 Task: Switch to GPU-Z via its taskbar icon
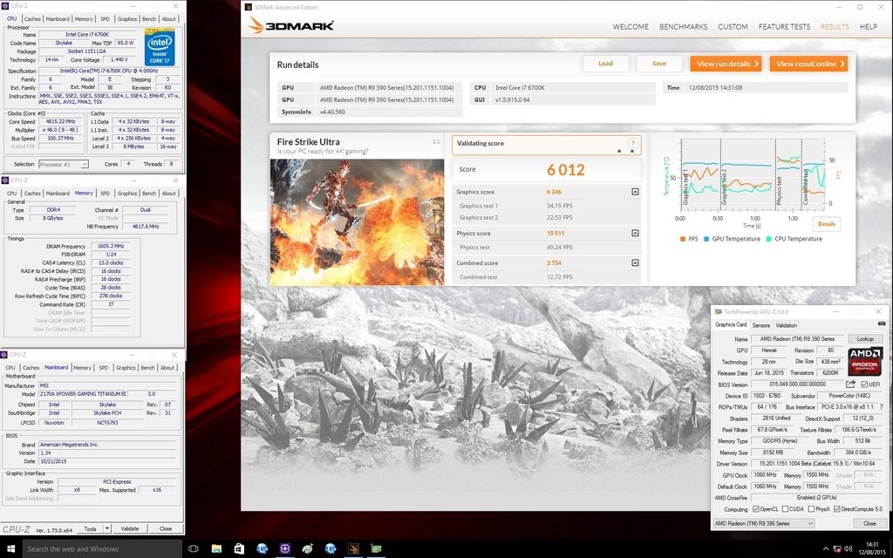[x=376, y=549]
